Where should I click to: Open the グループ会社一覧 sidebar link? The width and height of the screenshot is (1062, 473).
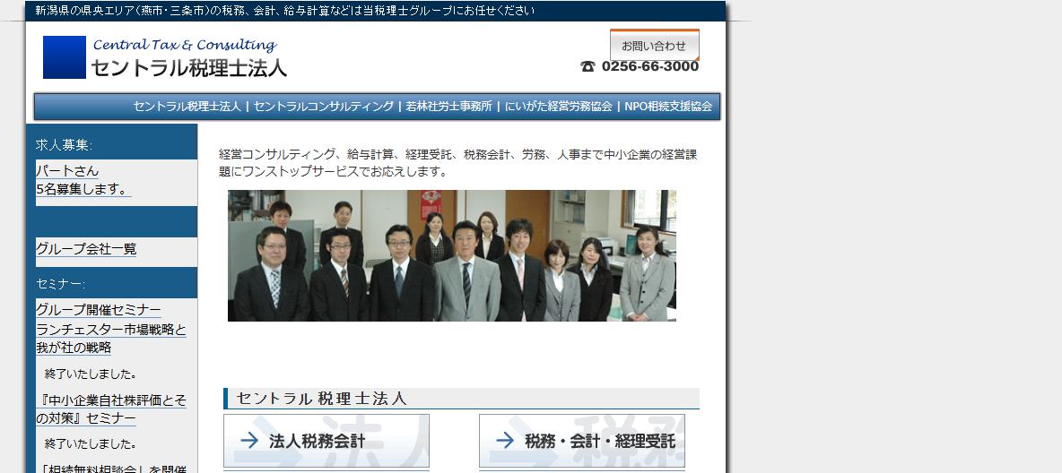(x=86, y=249)
